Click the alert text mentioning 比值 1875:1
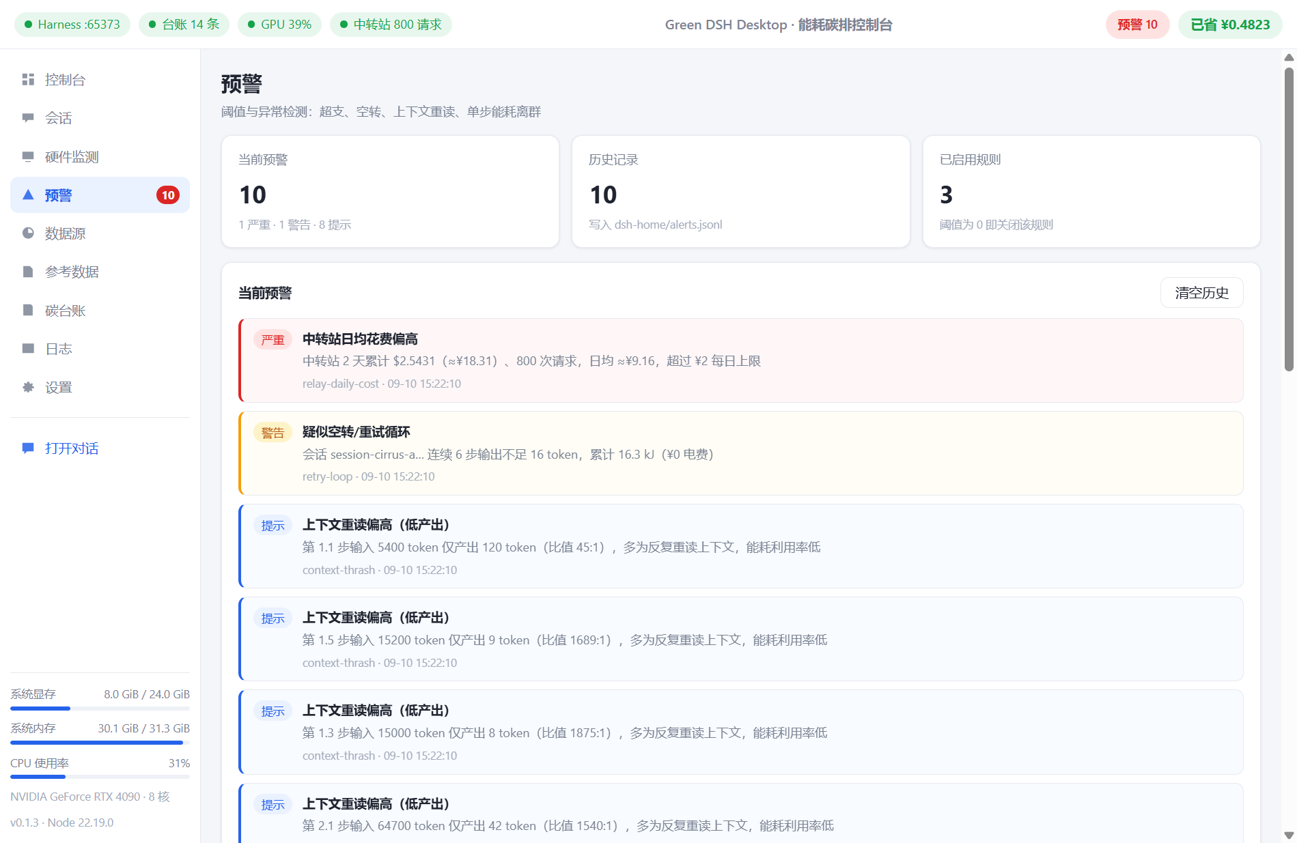1297x843 pixels. (565, 733)
